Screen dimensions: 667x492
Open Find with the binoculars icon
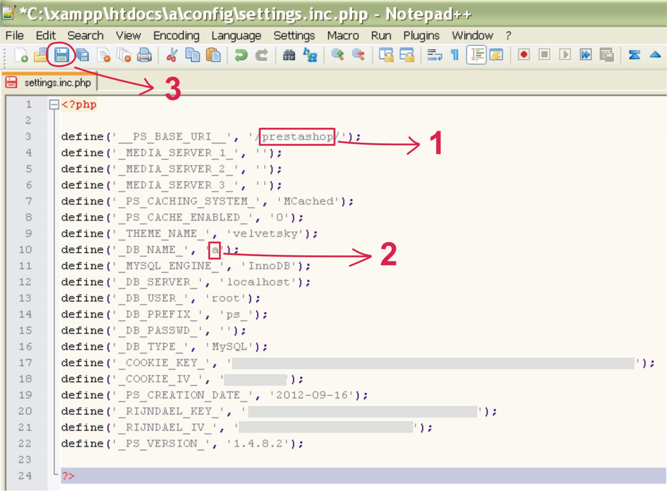[x=289, y=56]
